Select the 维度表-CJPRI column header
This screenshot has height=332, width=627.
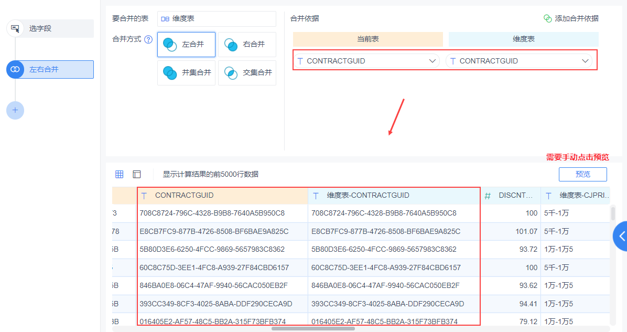click(575, 196)
